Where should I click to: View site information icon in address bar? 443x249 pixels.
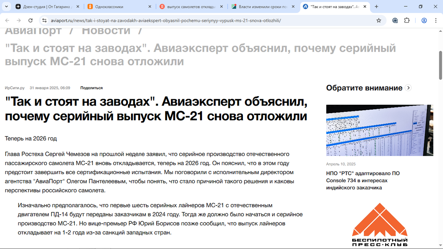click(44, 21)
